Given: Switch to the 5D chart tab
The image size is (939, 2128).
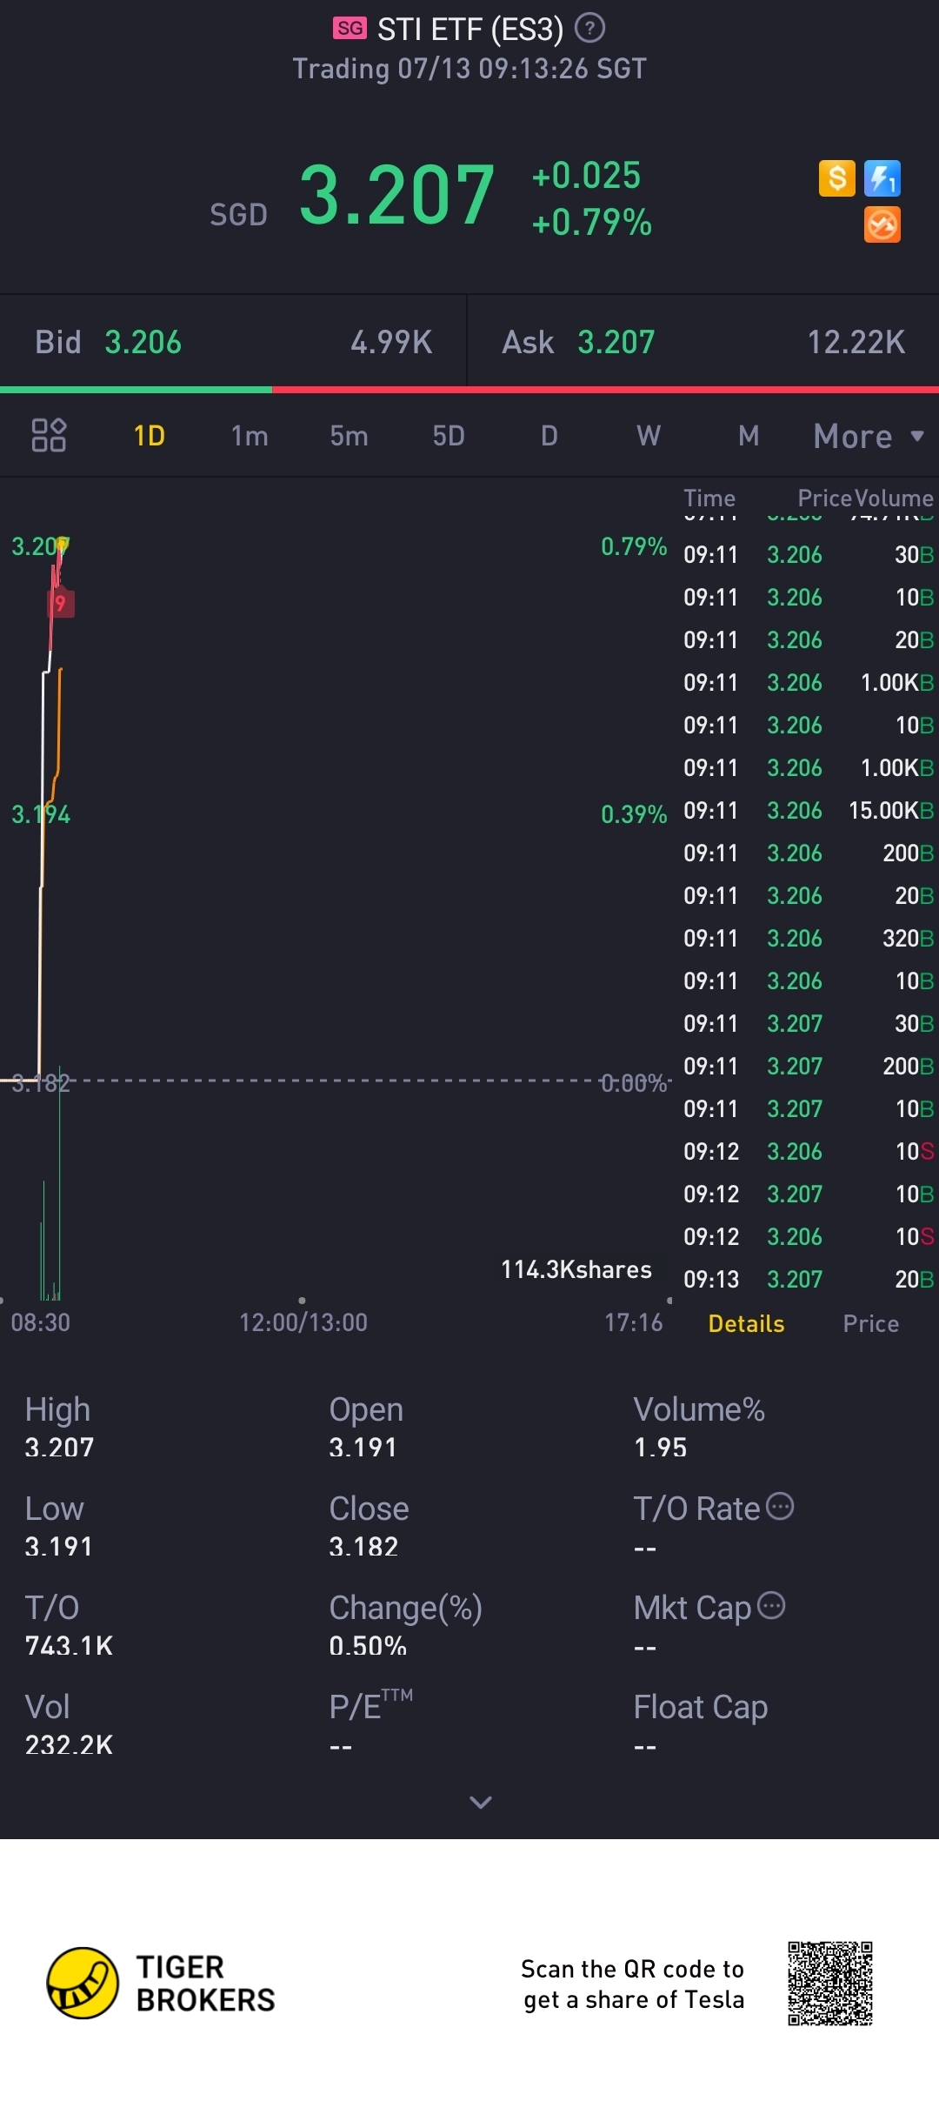Looking at the screenshot, I should tap(449, 436).
